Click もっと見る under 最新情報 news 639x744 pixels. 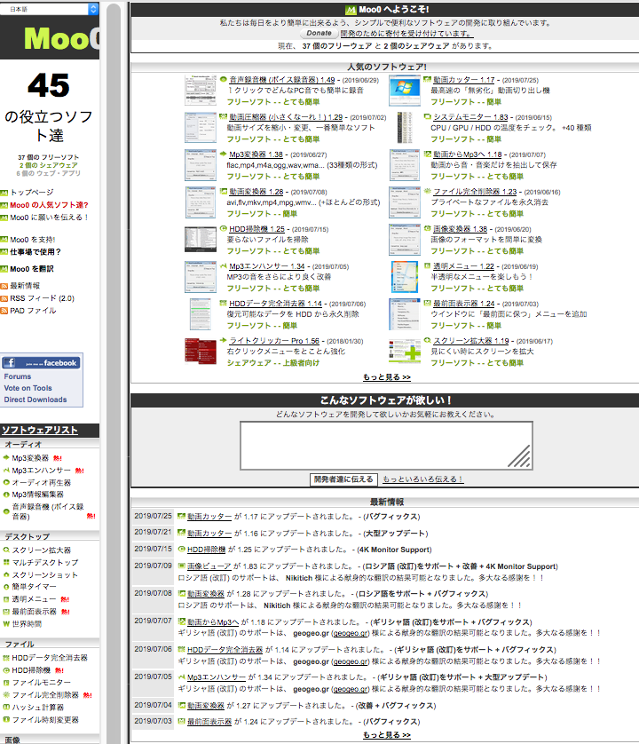point(387,735)
